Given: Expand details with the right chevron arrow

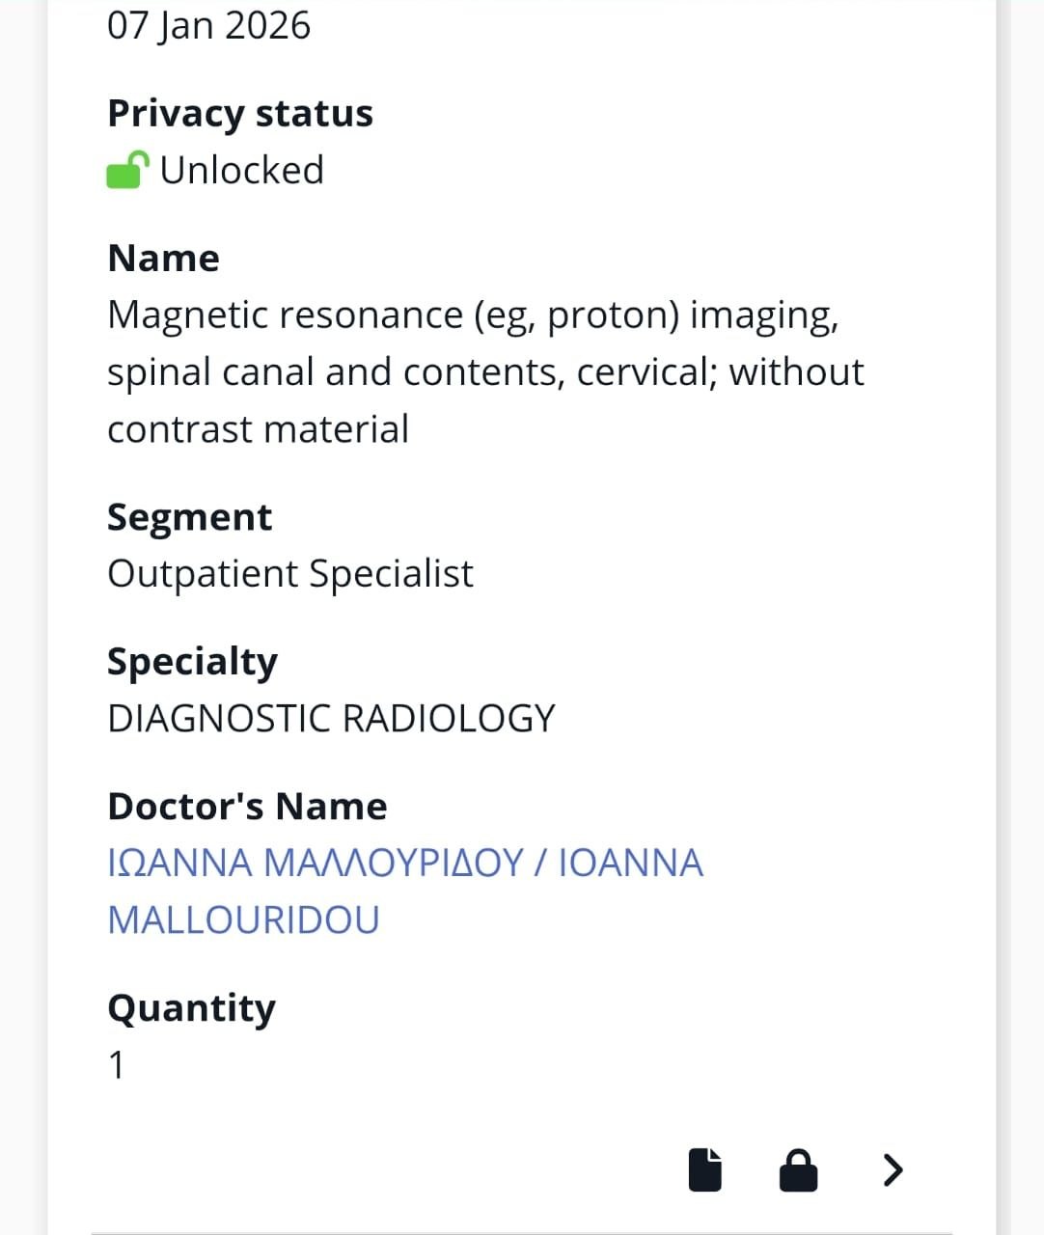Looking at the screenshot, I should click(x=893, y=1169).
